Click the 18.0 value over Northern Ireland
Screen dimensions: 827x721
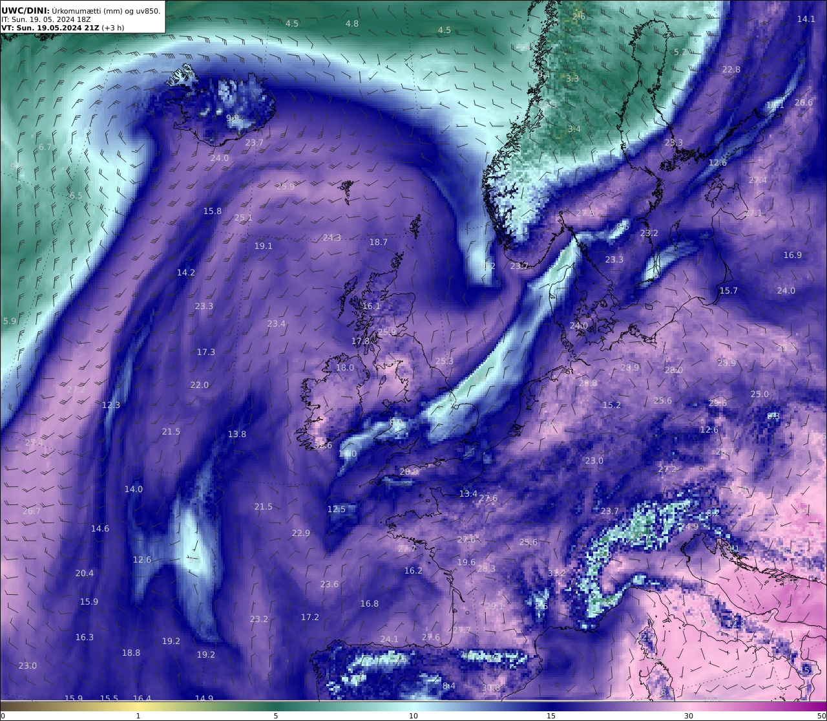click(345, 368)
